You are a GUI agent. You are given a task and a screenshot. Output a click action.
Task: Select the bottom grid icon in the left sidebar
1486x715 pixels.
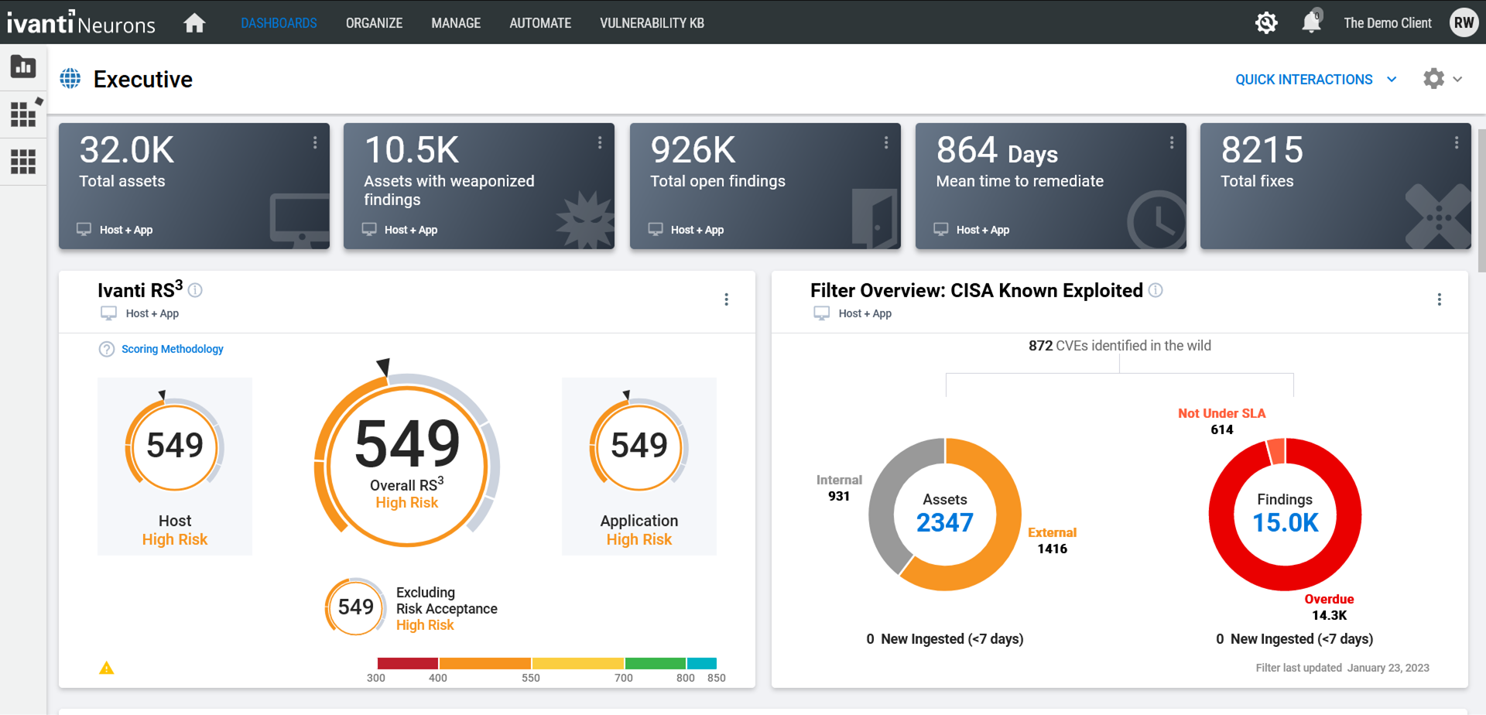[x=23, y=161]
